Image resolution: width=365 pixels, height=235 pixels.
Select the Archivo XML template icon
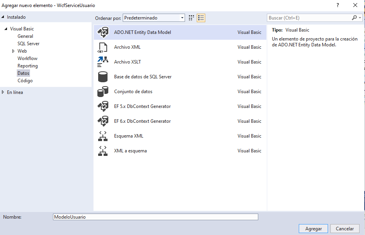pyautogui.click(x=103, y=47)
